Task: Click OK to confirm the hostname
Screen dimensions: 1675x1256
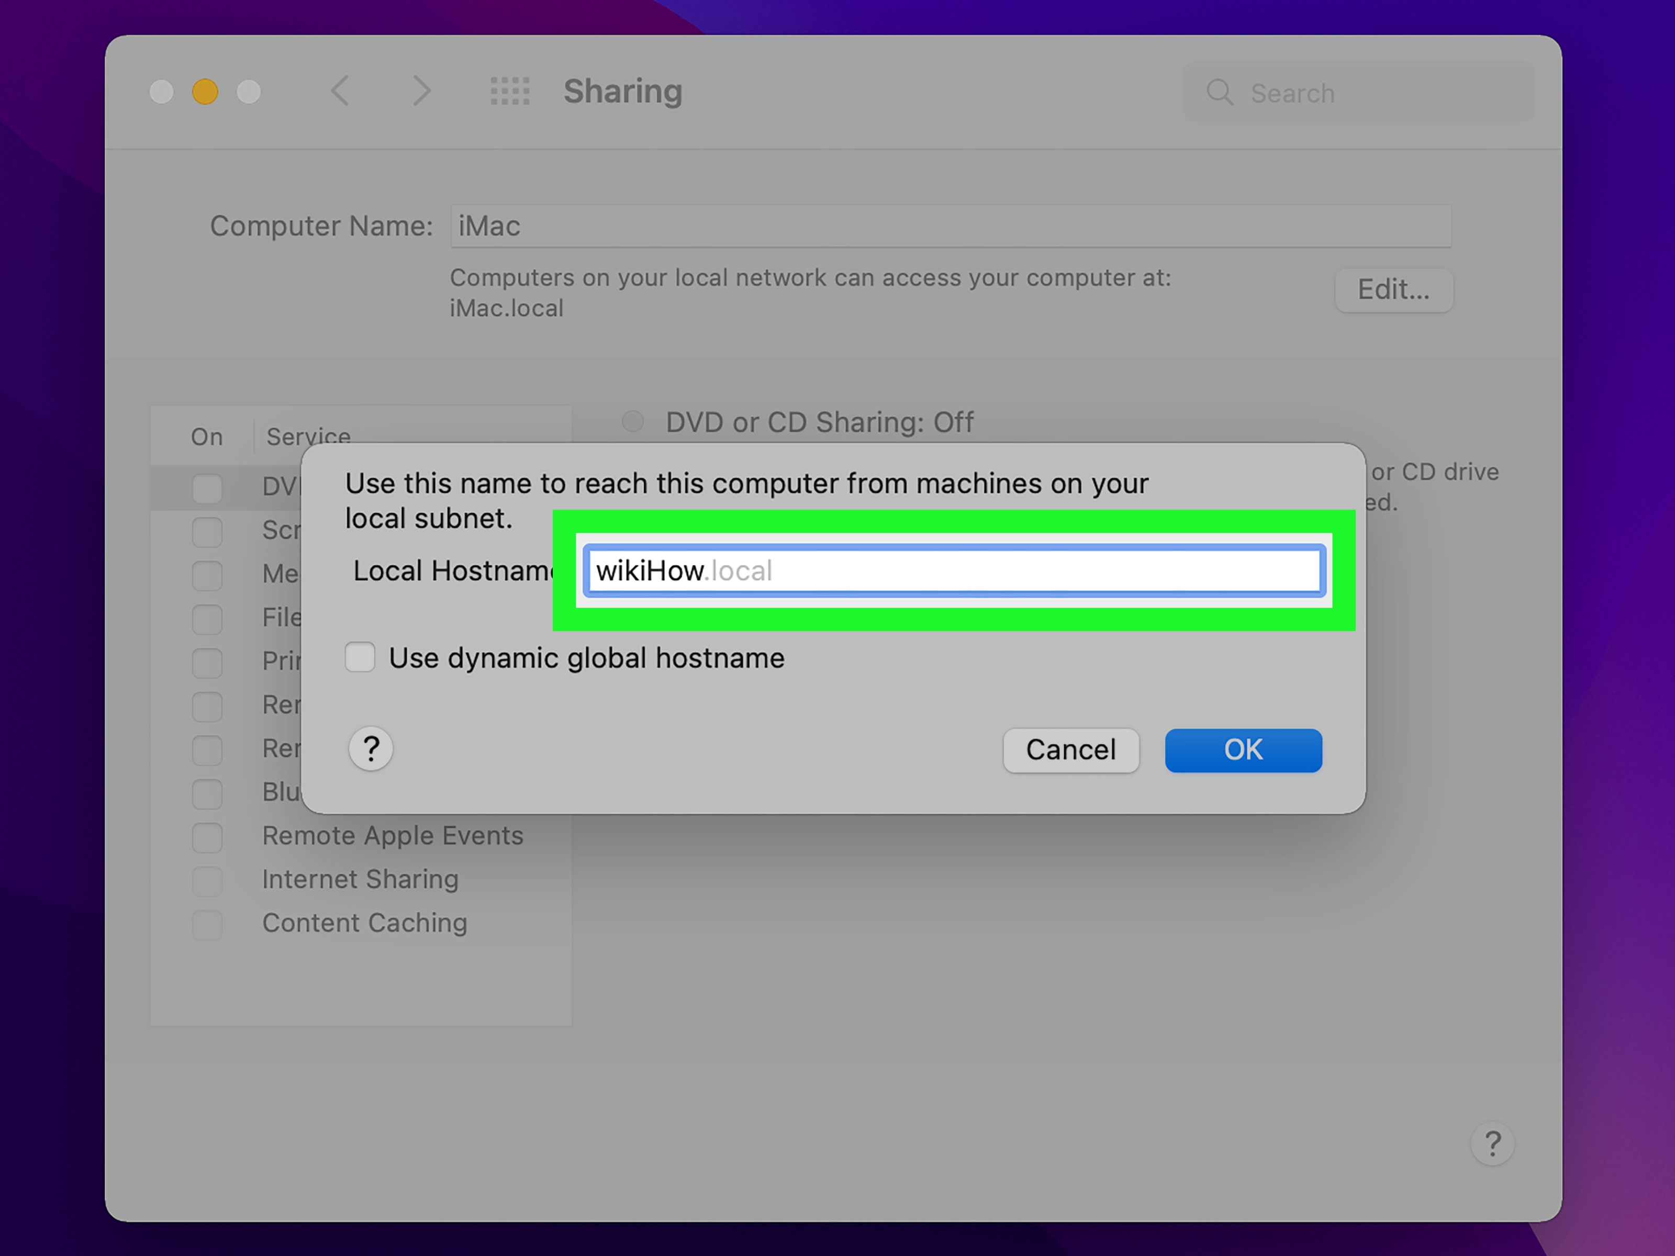Action: pos(1243,750)
